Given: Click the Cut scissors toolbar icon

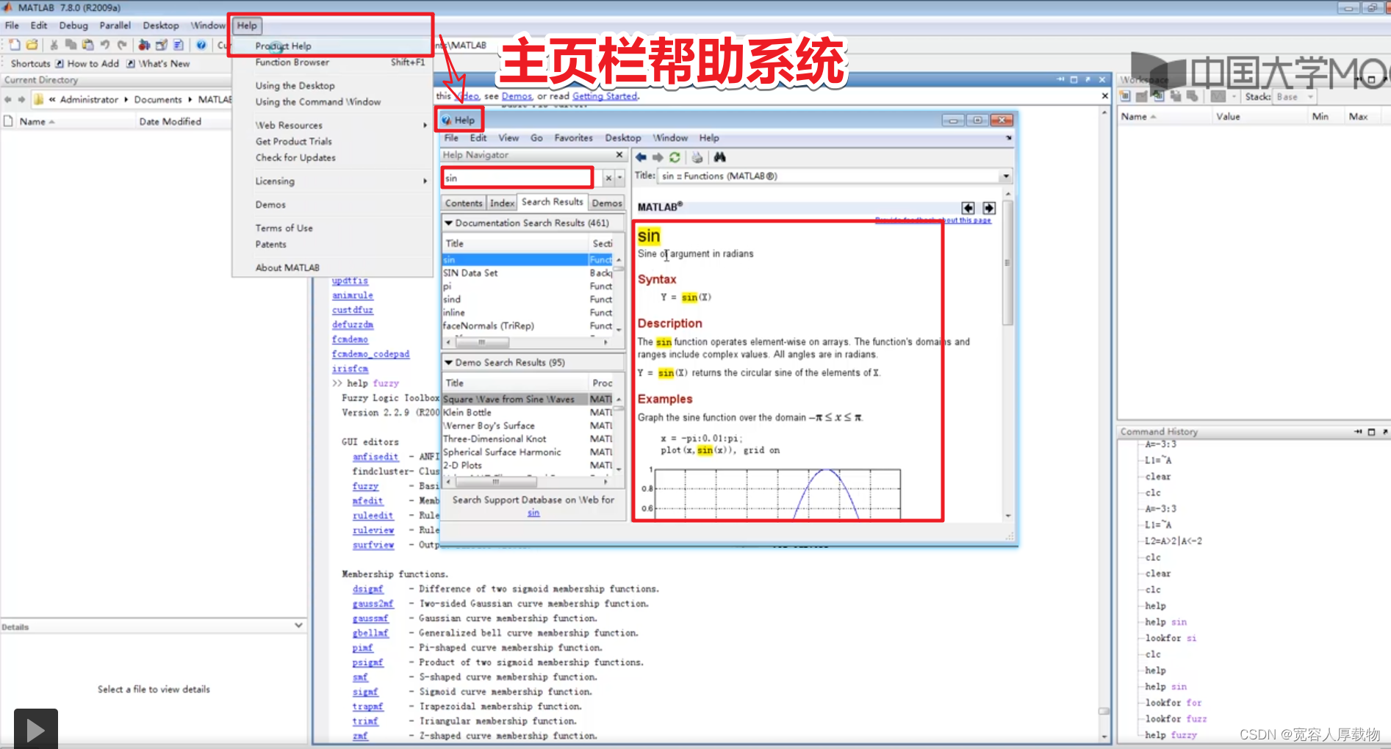Looking at the screenshot, I should (x=54, y=46).
